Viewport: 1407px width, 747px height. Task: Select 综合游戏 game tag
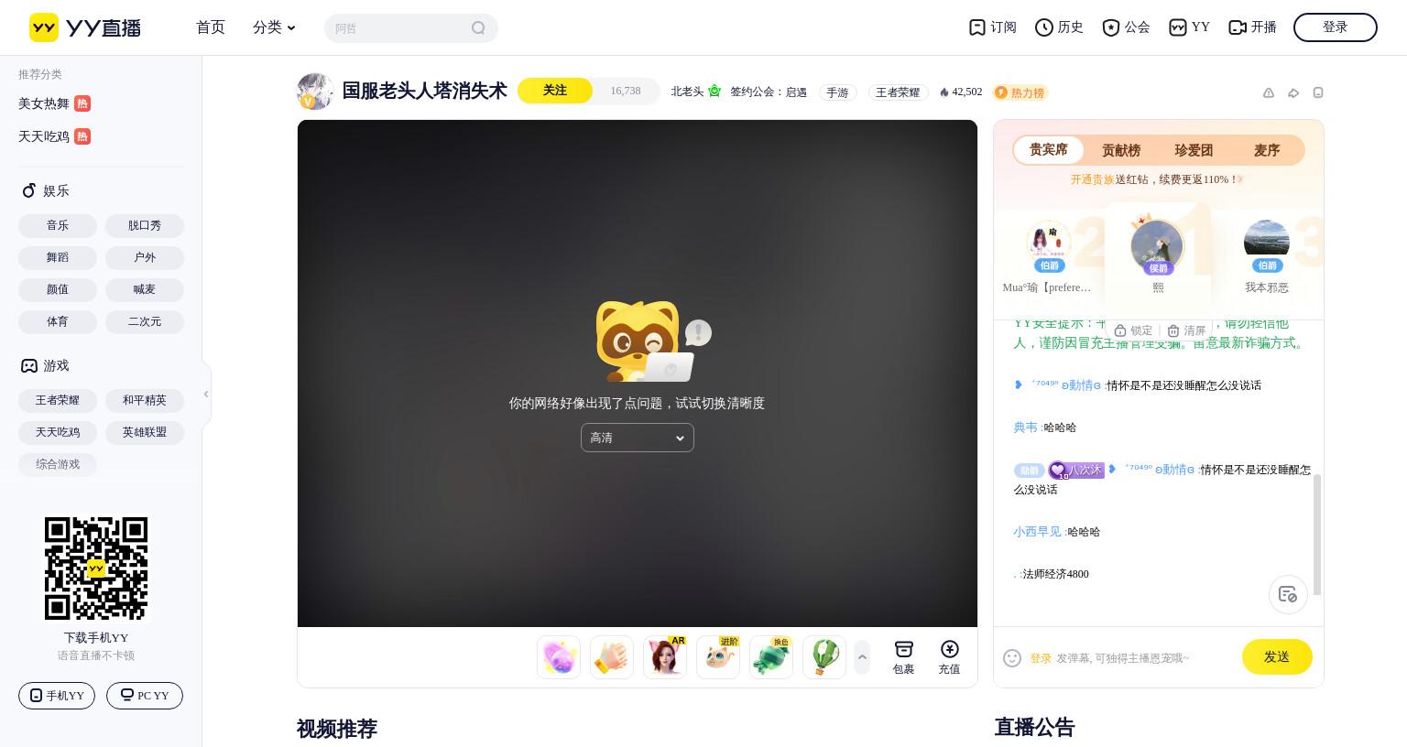pyautogui.click(x=58, y=464)
